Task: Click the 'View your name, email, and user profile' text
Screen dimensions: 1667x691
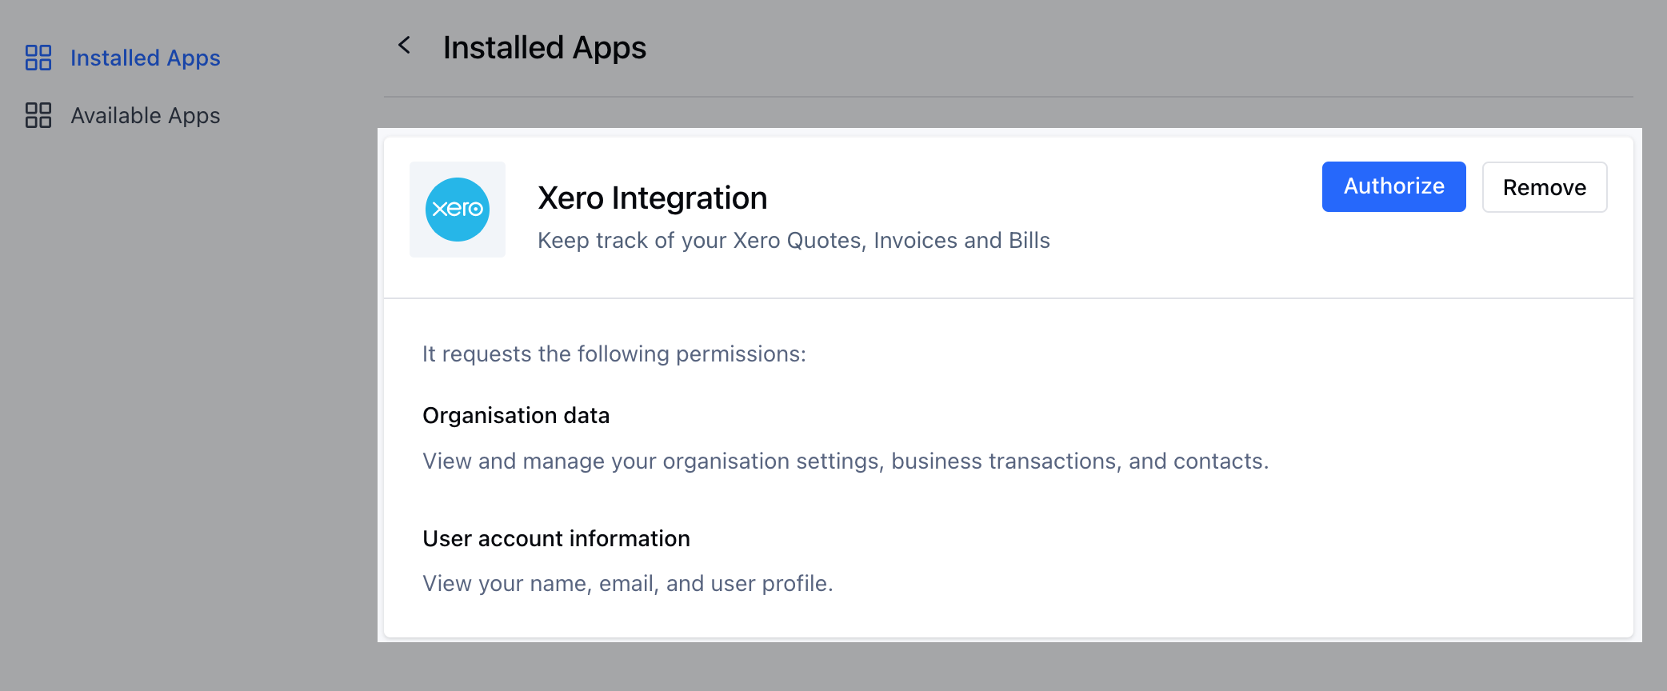Action: (628, 583)
